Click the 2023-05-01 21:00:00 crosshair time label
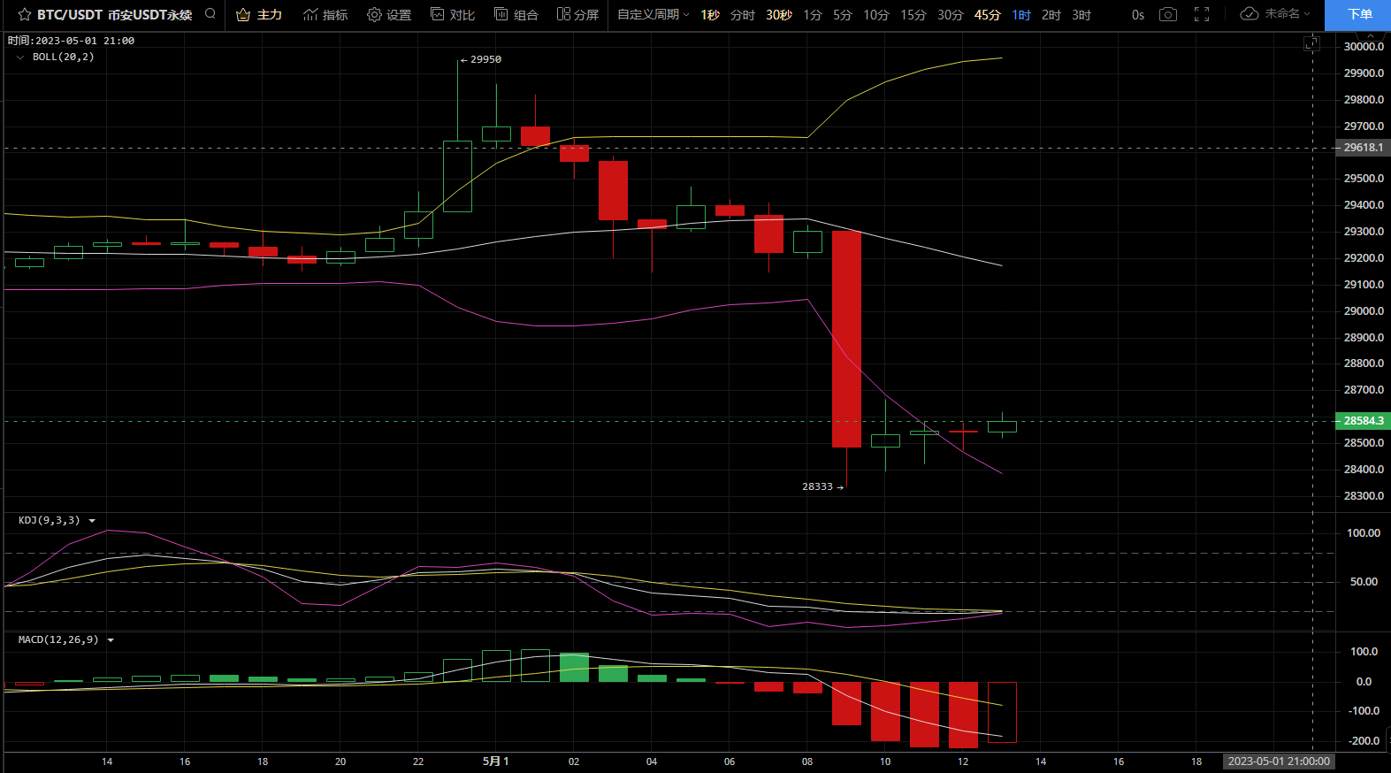This screenshot has width=1391, height=773. point(1279,762)
